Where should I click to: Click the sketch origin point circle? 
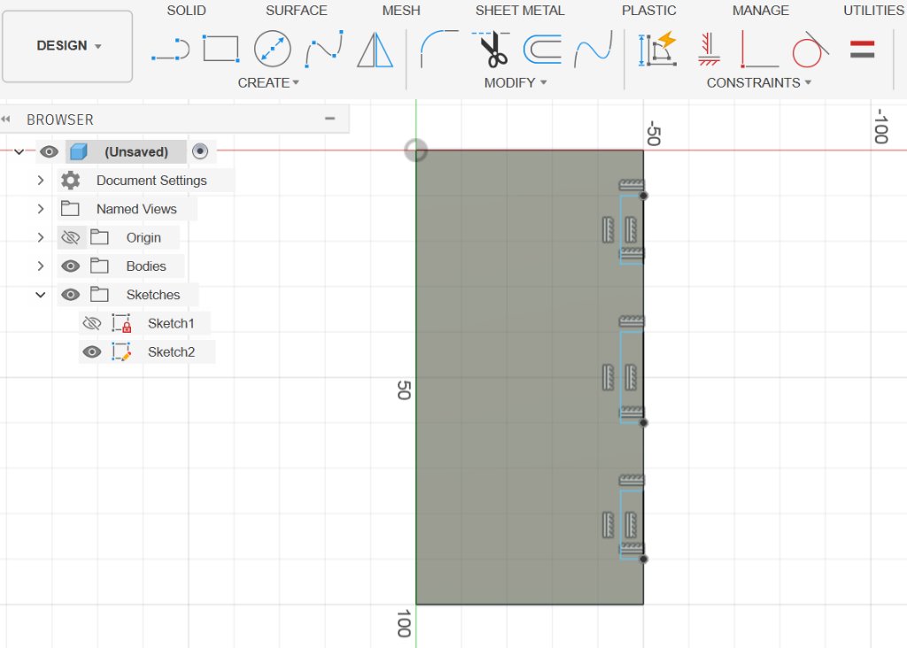(x=416, y=150)
